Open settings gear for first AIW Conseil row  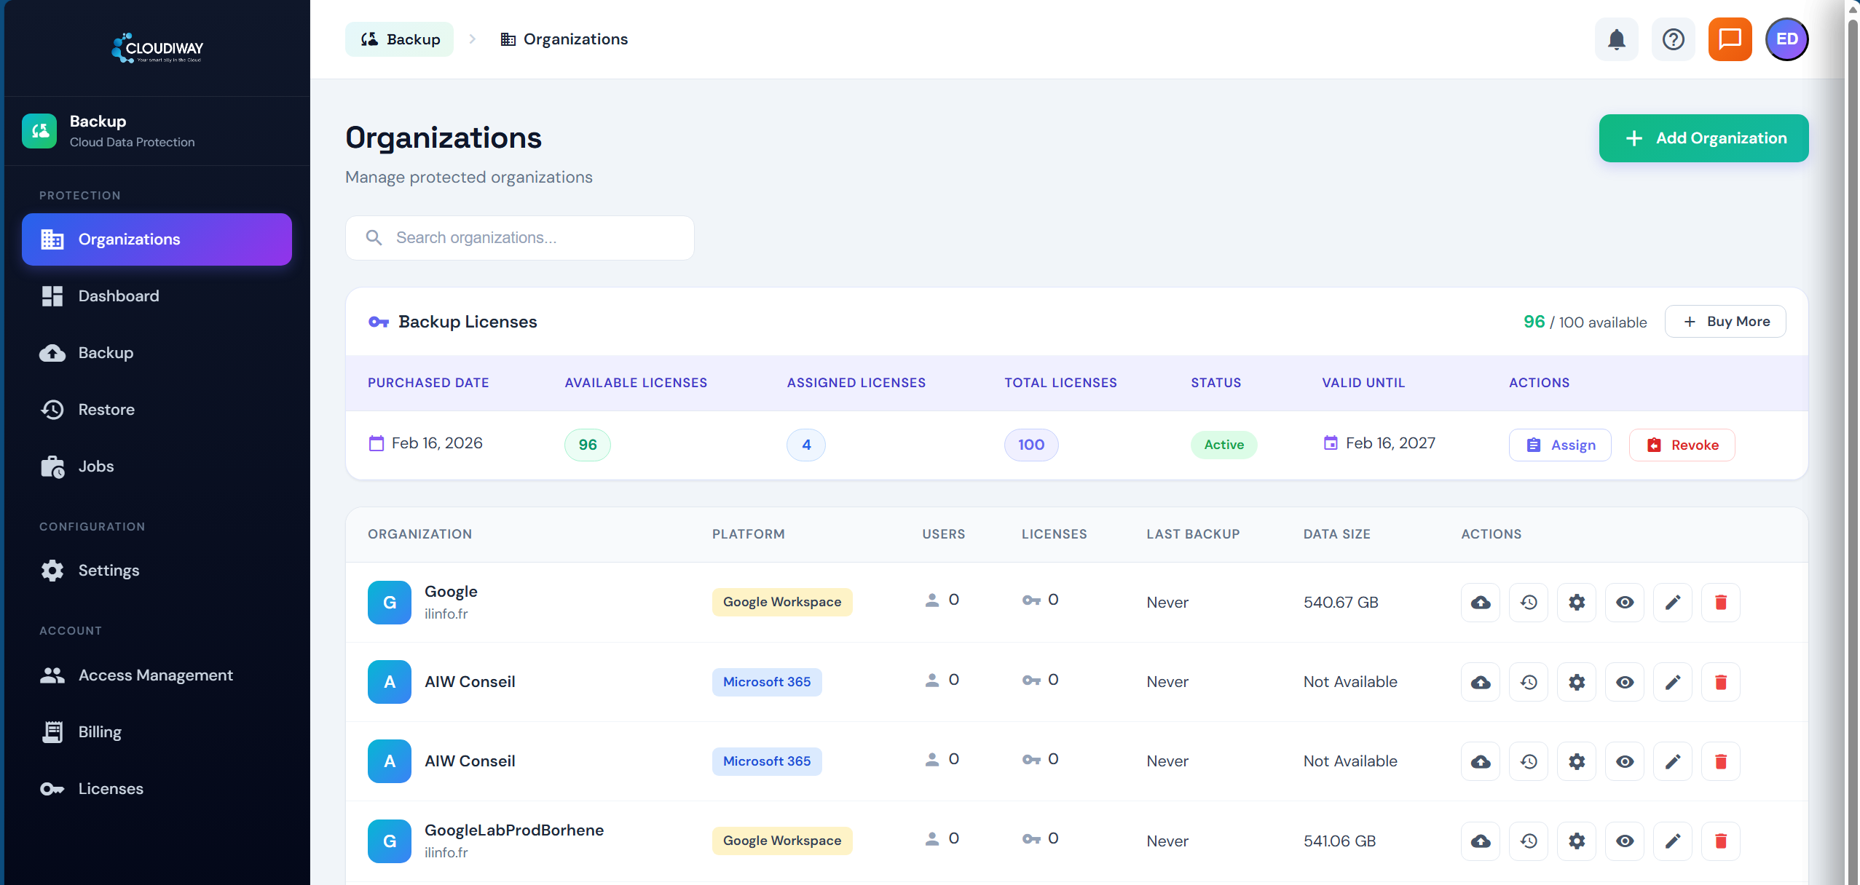[1577, 682]
